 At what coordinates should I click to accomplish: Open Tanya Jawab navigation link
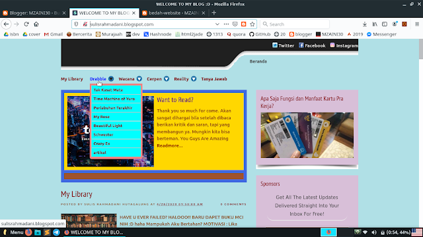pos(214,79)
